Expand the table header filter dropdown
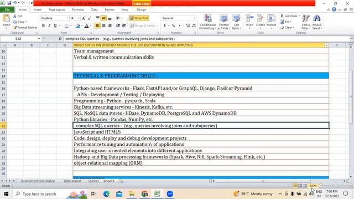 (x=326, y=45)
